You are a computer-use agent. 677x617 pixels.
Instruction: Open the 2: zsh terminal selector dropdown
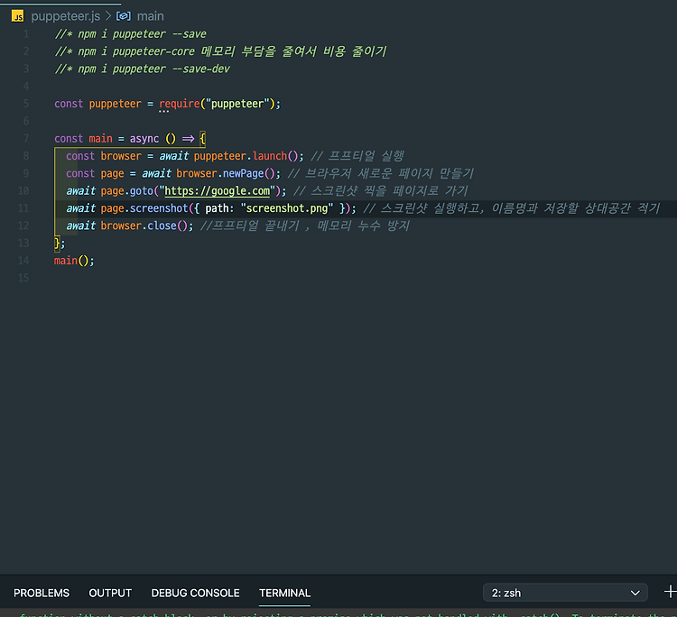coord(565,593)
